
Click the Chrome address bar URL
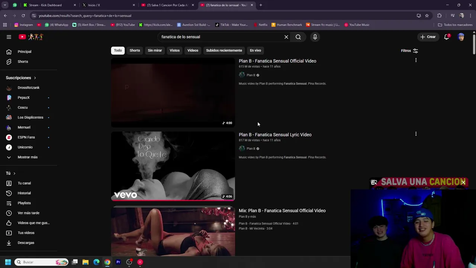(85, 16)
